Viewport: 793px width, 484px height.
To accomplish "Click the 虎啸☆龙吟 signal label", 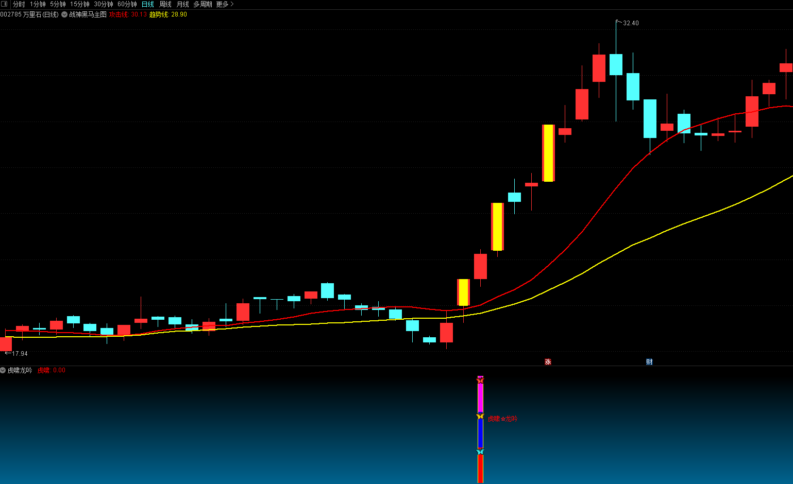I will point(502,419).
